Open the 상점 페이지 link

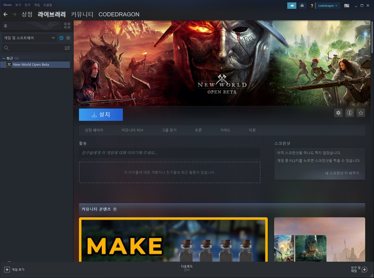94,130
